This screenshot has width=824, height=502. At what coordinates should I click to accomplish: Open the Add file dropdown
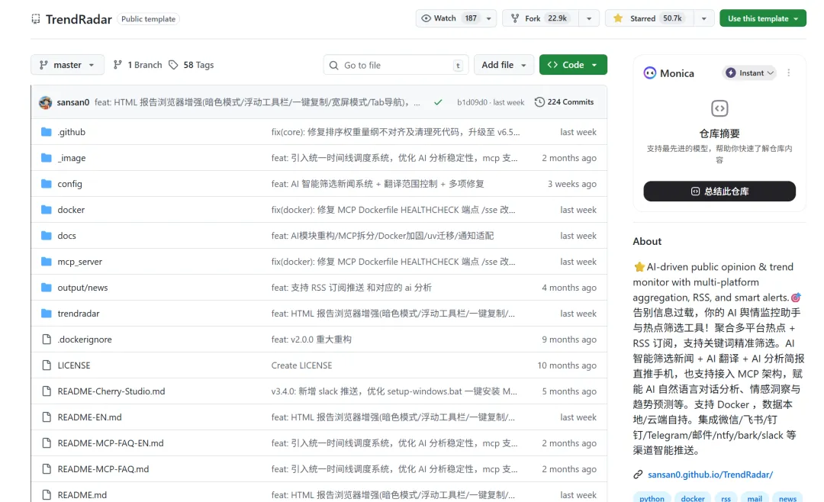point(504,65)
